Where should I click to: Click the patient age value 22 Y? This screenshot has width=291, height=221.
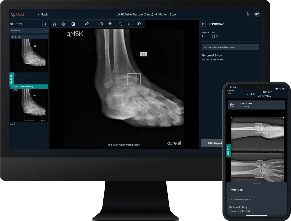tap(215, 37)
